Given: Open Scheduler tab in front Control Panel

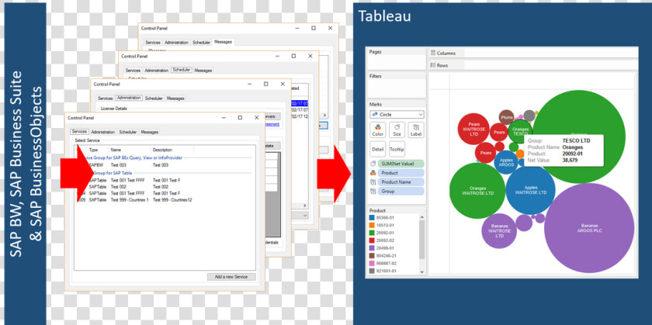Looking at the screenshot, I should [127, 132].
